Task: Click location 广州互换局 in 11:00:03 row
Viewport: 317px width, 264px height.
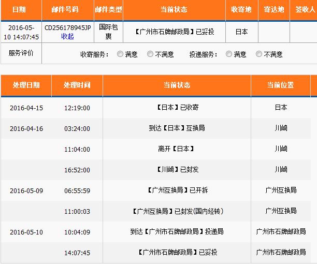Action: coord(281,211)
